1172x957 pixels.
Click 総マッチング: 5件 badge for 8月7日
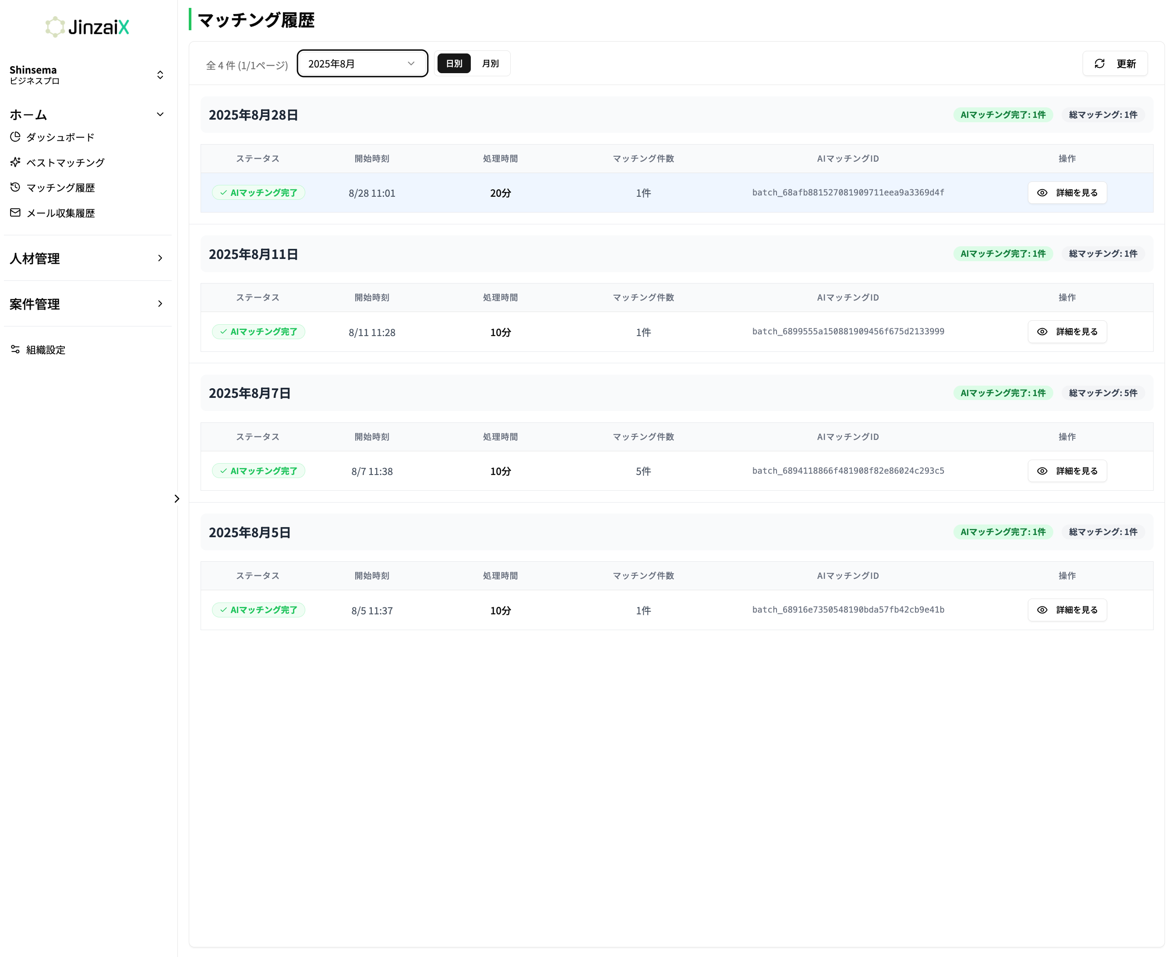[1103, 393]
